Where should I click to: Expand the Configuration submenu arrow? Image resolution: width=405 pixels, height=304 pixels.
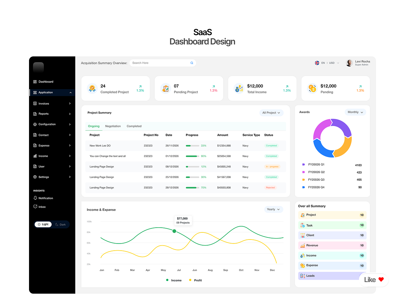70,124
